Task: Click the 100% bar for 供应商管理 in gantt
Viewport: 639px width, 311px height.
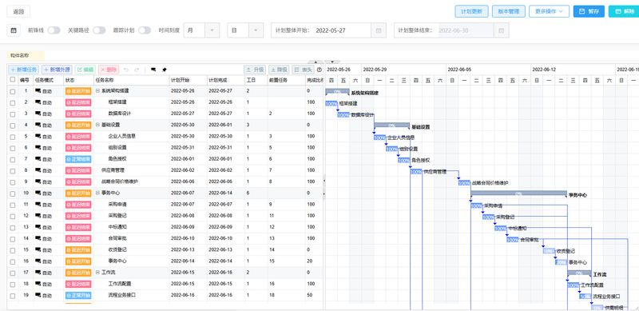Action: [x=415, y=172]
